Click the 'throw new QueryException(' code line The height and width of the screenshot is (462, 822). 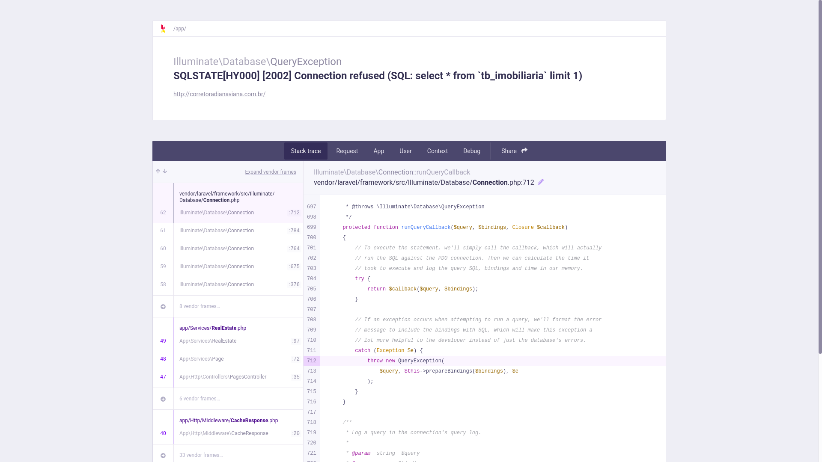coord(406,361)
